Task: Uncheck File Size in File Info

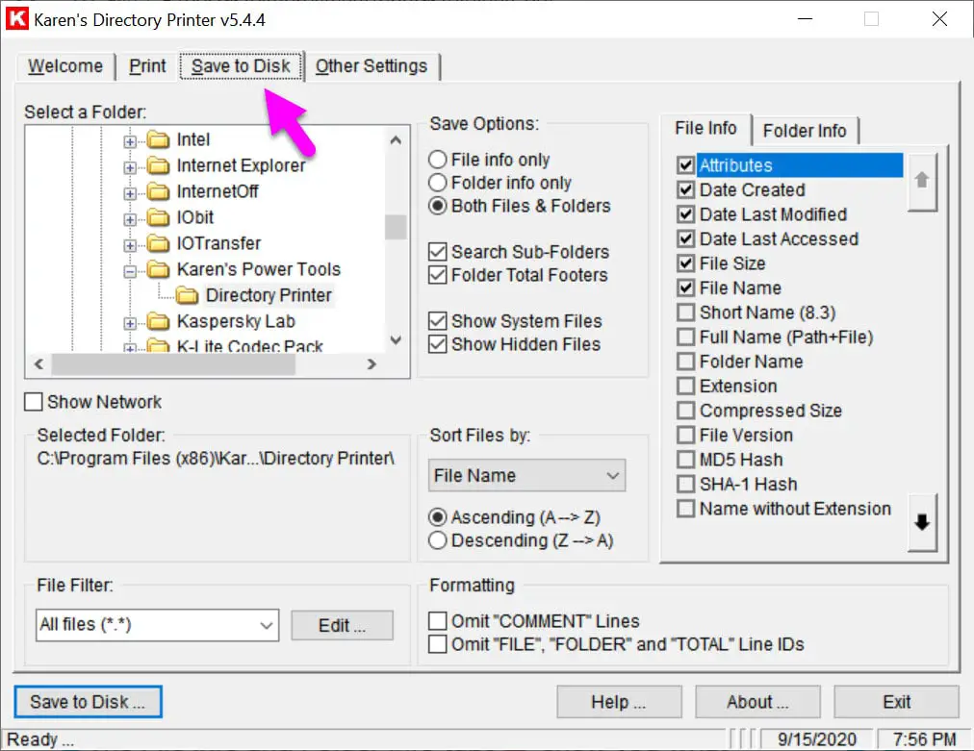Action: click(x=686, y=263)
